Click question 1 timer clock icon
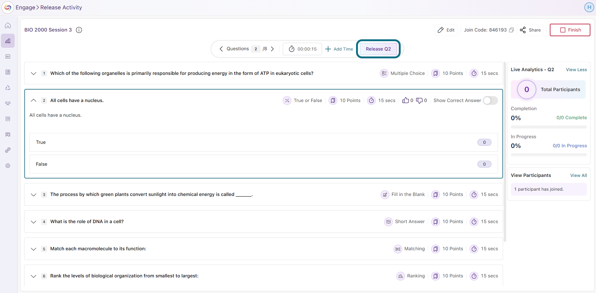This screenshot has width=596, height=293. [x=474, y=73]
